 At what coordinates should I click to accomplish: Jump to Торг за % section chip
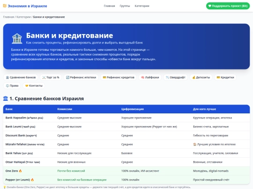click(51, 77)
